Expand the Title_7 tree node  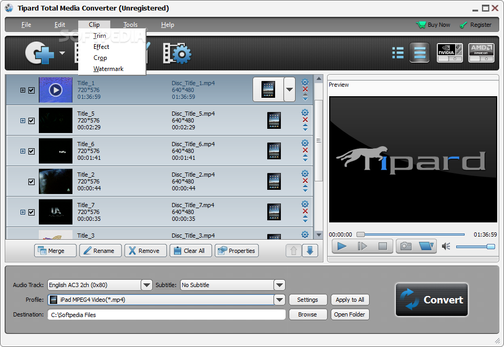point(23,212)
